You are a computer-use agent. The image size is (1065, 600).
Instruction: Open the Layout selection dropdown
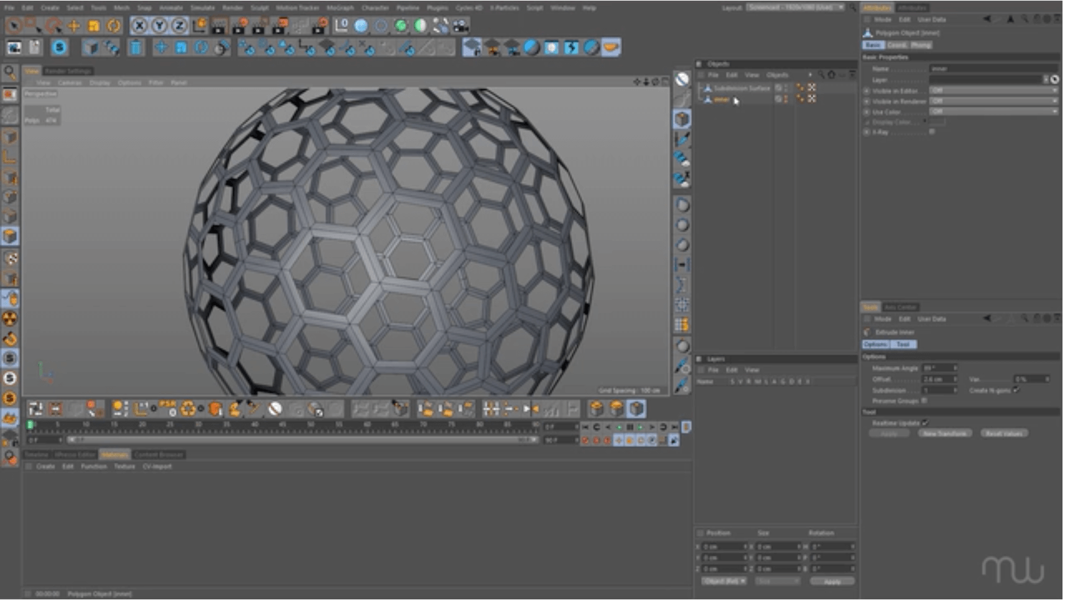pos(795,7)
